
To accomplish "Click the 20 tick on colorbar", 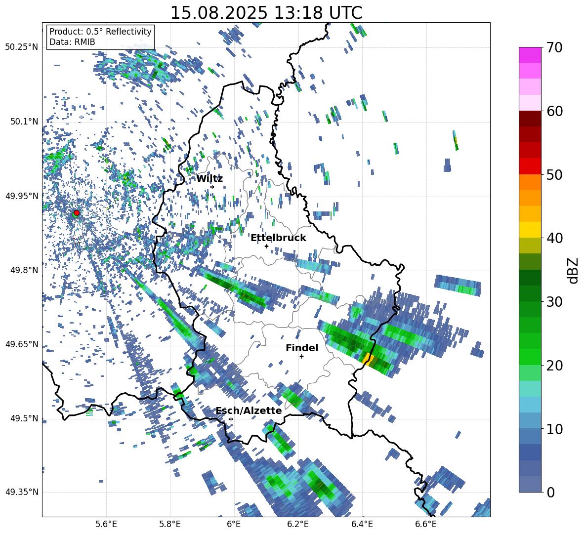I will point(554,366).
